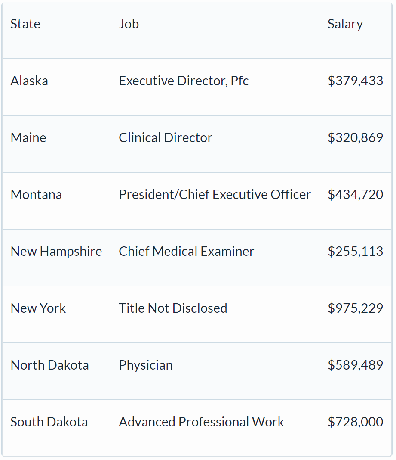
Task: Select the $434,720 salary value
Action: tap(355, 195)
